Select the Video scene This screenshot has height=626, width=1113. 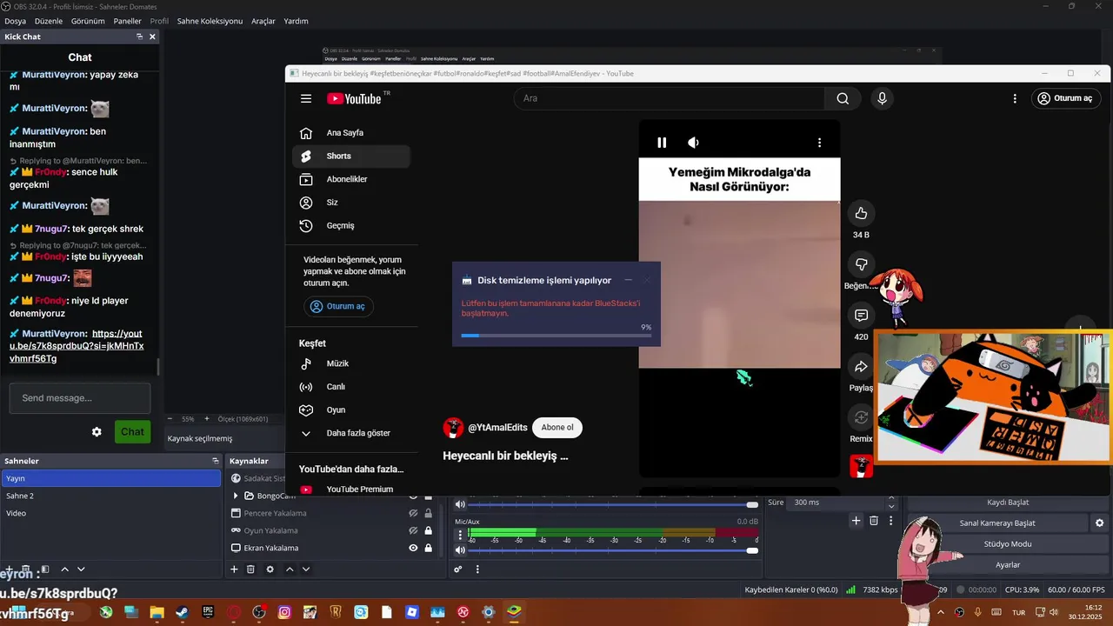click(x=111, y=513)
